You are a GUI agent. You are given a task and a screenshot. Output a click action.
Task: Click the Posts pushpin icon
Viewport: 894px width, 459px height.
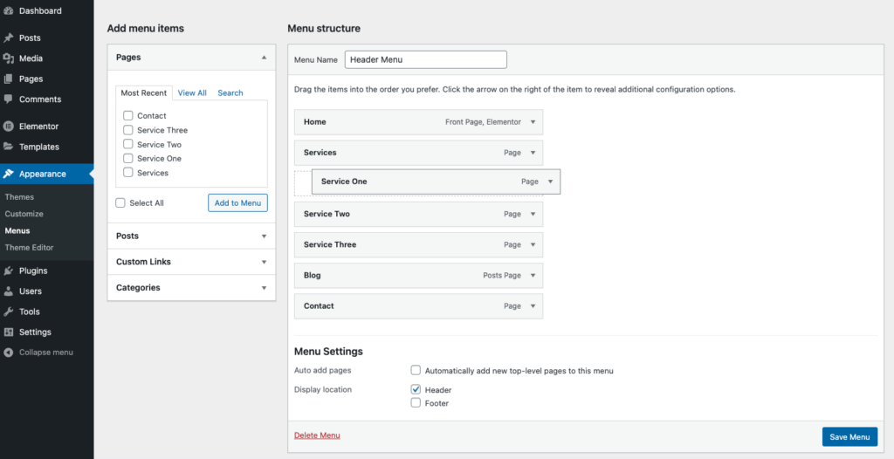pyautogui.click(x=8, y=38)
